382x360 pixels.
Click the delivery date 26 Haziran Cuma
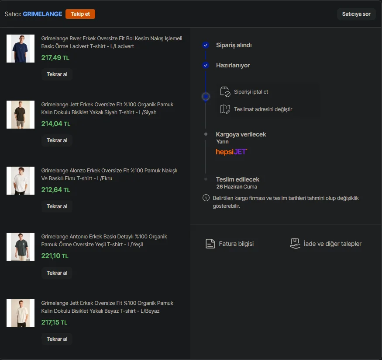pyautogui.click(x=237, y=187)
